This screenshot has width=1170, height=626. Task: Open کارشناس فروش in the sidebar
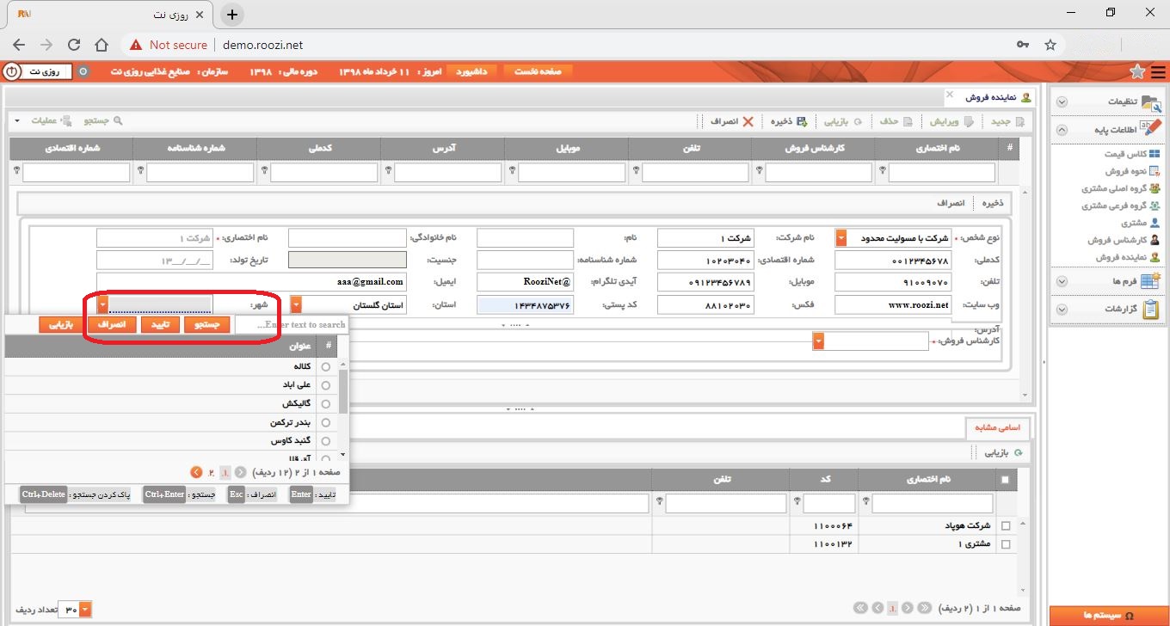click(x=1125, y=240)
